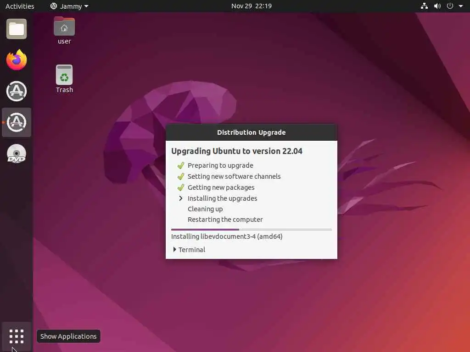The width and height of the screenshot is (470, 352).
Task: Click the 'Installing libevdocument3-4 (amd64)' status text
Action: click(227, 236)
